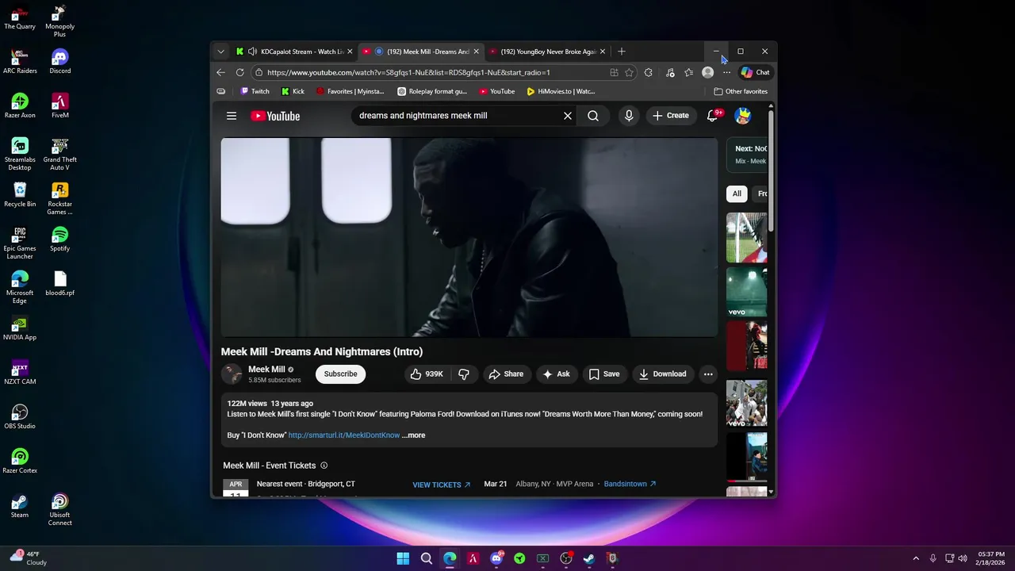
Task: Add this page to favorites star
Action: click(629, 72)
